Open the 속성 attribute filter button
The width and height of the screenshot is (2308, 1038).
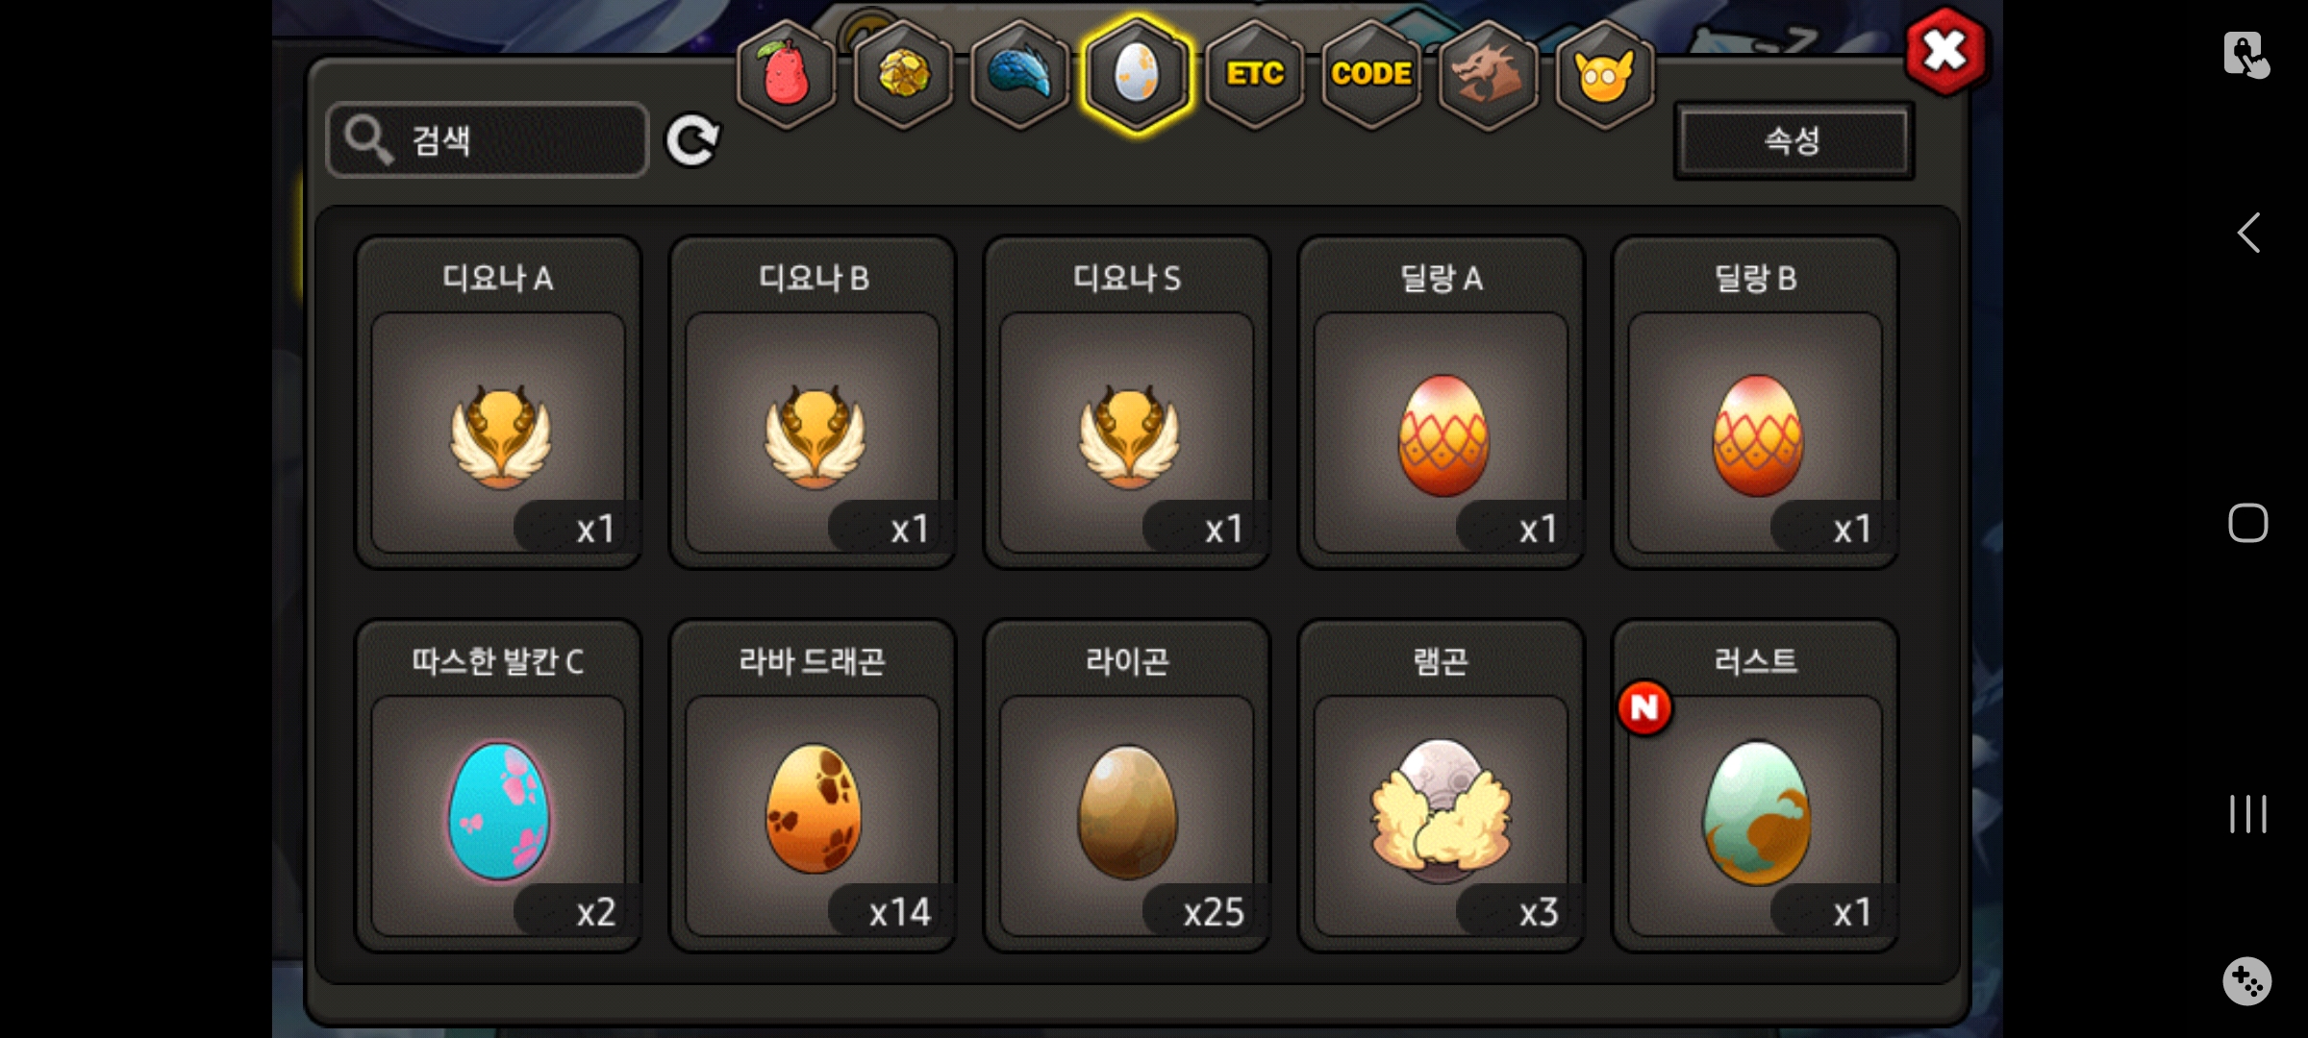1794,140
